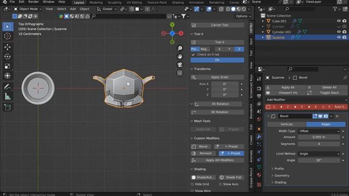Open the Width Type Offset dropdown
Image resolution: width=349 pixels, height=196 pixels.
coord(319,131)
